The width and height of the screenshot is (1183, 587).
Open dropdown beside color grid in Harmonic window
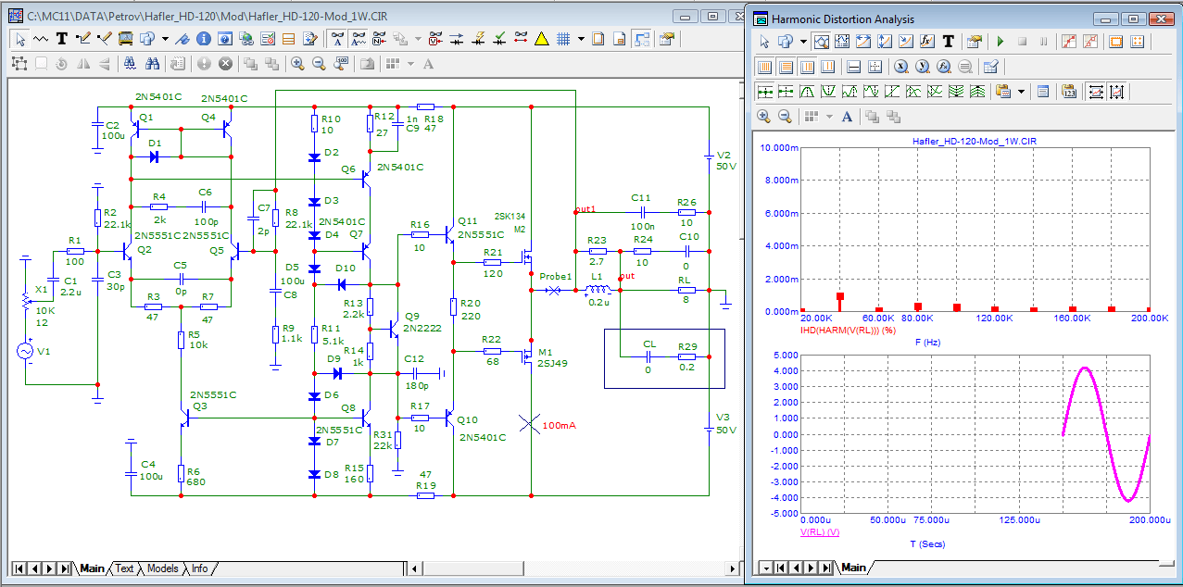tap(829, 117)
